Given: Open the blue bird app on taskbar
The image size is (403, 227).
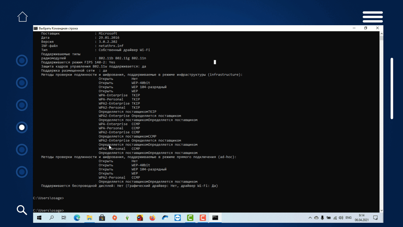Looking at the screenshot, I should pos(165,218).
